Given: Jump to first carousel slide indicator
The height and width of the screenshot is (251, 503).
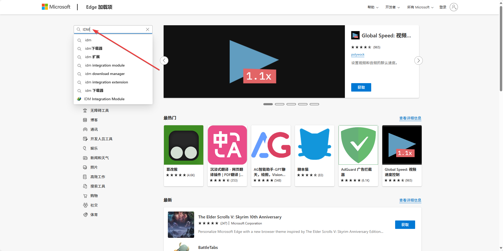Looking at the screenshot, I should (268, 104).
